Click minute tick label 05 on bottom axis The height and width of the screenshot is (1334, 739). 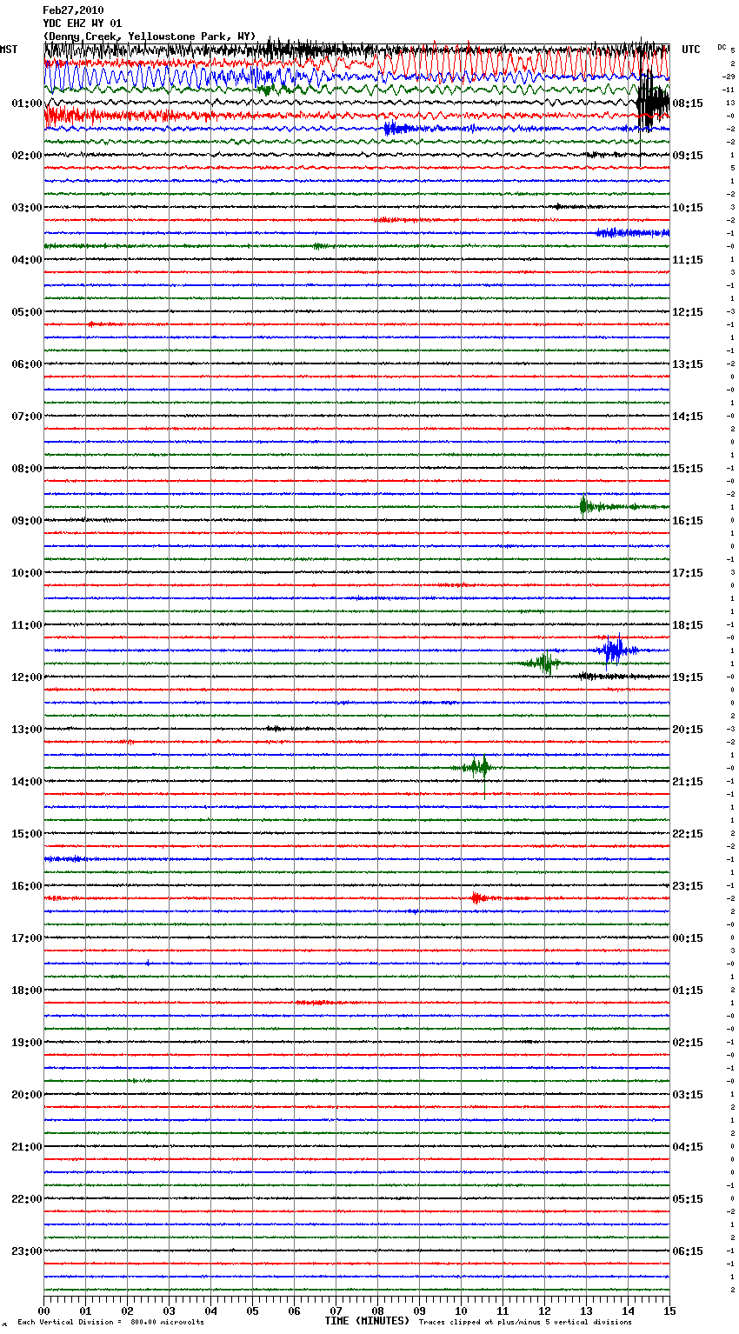(x=252, y=1311)
